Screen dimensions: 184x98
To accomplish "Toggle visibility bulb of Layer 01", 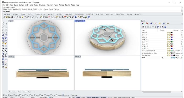I will point(168,35).
